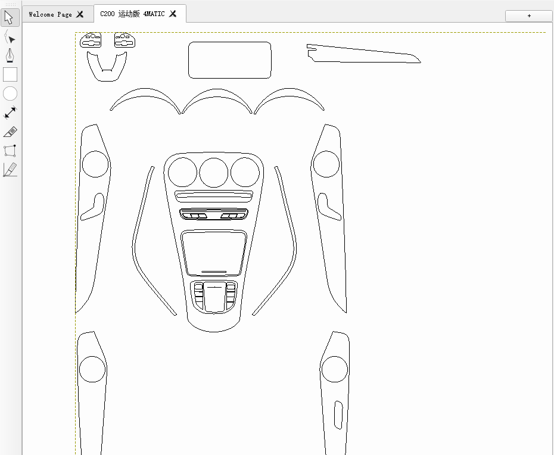
Task: Select the node edit tool
Action: pos(10,38)
